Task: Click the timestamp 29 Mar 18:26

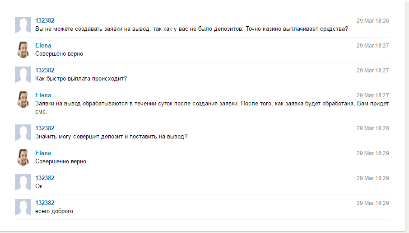Action: (x=373, y=21)
